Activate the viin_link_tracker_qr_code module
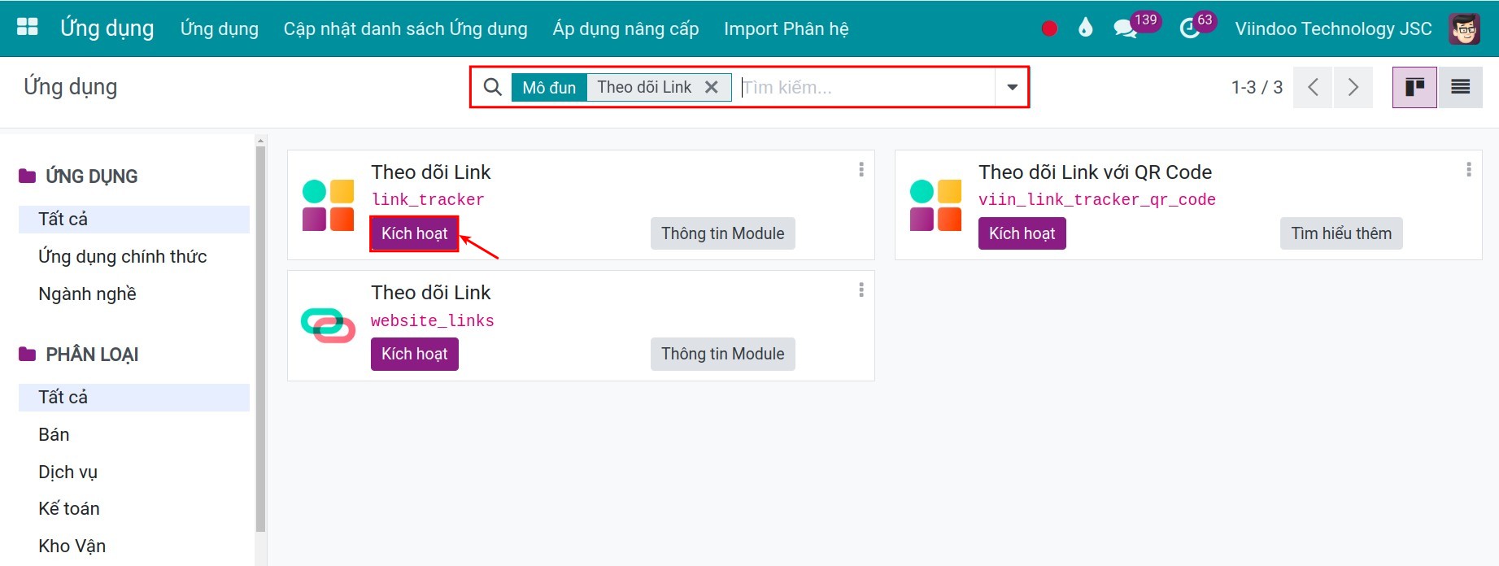Viewport: 1499px width, 566px height. click(1022, 233)
